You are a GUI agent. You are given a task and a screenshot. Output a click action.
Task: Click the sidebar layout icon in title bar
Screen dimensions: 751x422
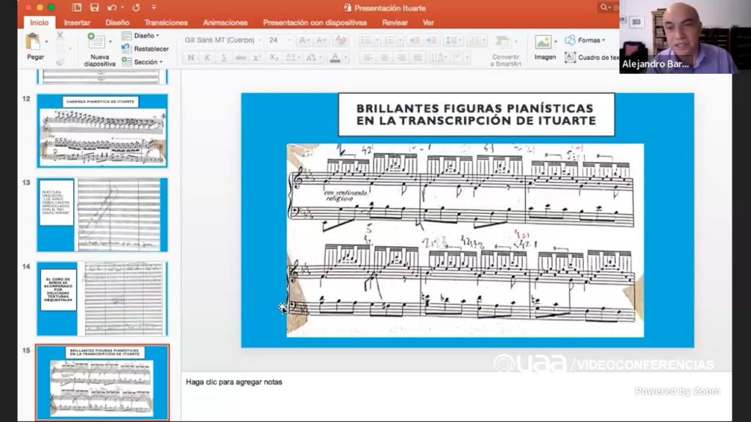[76, 7]
